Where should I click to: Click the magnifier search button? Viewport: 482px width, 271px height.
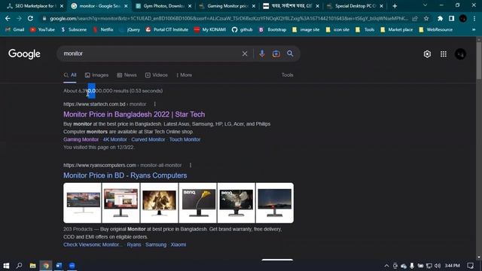tap(290, 53)
